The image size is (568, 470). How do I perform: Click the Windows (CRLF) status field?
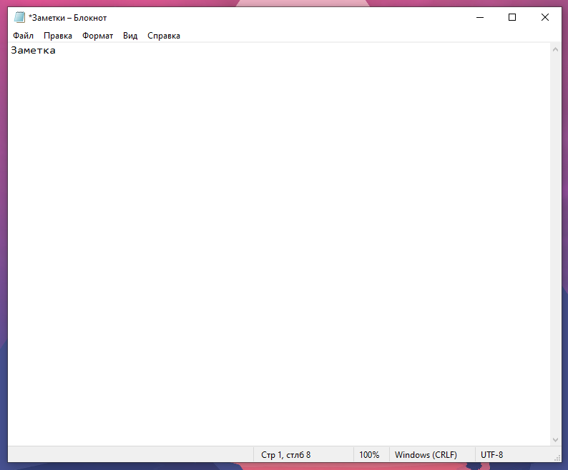pos(426,455)
